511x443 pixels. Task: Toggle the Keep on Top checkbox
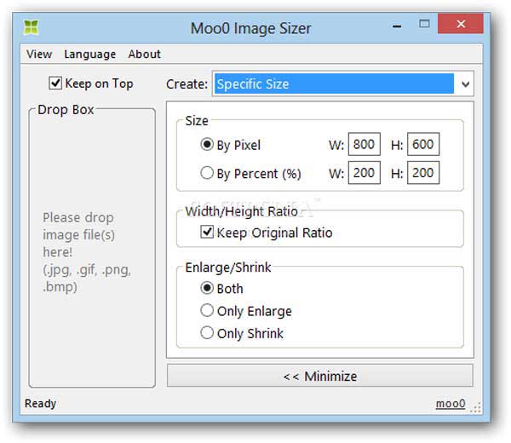coord(55,83)
